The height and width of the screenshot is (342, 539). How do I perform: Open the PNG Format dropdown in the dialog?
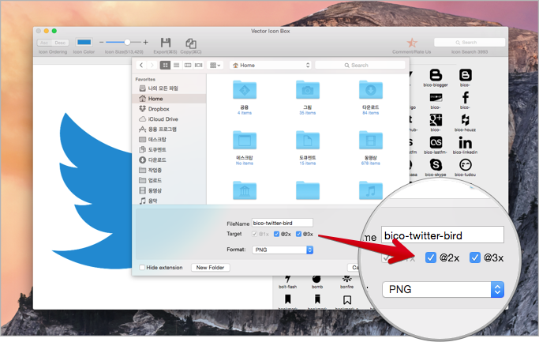pos(283,250)
